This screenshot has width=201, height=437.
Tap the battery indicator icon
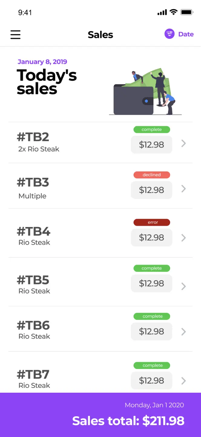coord(187,12)
